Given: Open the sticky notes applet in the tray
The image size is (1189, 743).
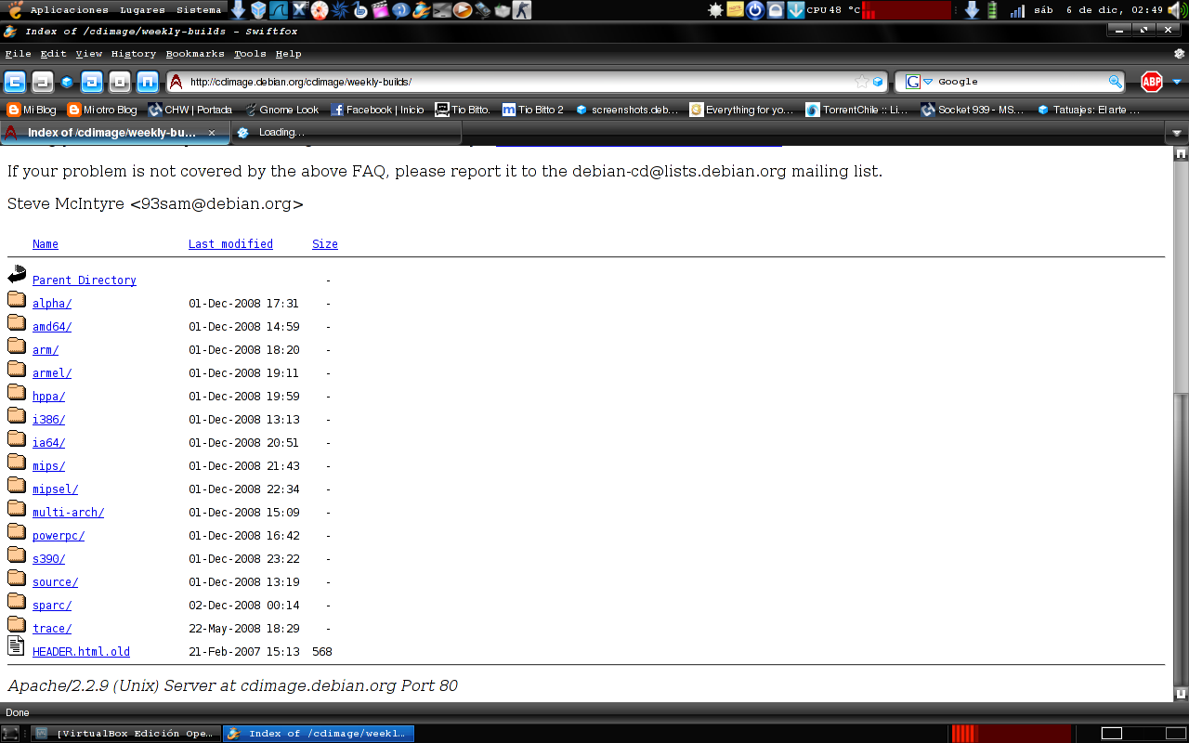Looking at the screenshot, I should (736, 10).
